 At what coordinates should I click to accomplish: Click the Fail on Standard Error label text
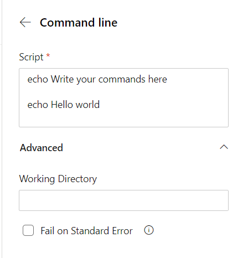tap(86, 231)
